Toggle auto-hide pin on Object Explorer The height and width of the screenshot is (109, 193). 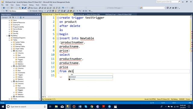pos(37,15)
